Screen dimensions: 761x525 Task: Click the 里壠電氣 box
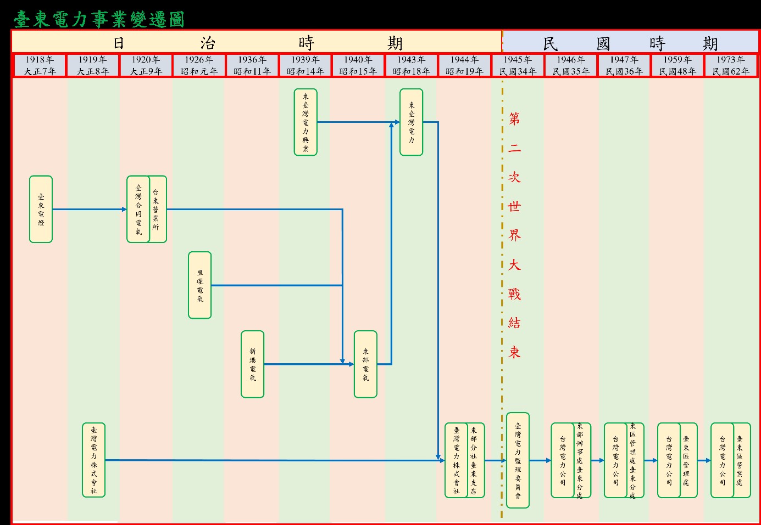(x=199, y=285)
